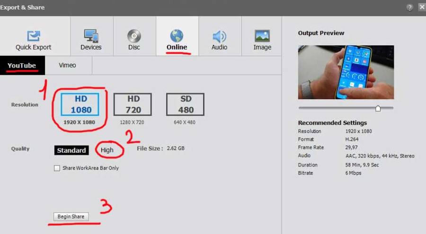Select HD 1080 resolution option
426x234 pixels.
[x=80, y=104]
